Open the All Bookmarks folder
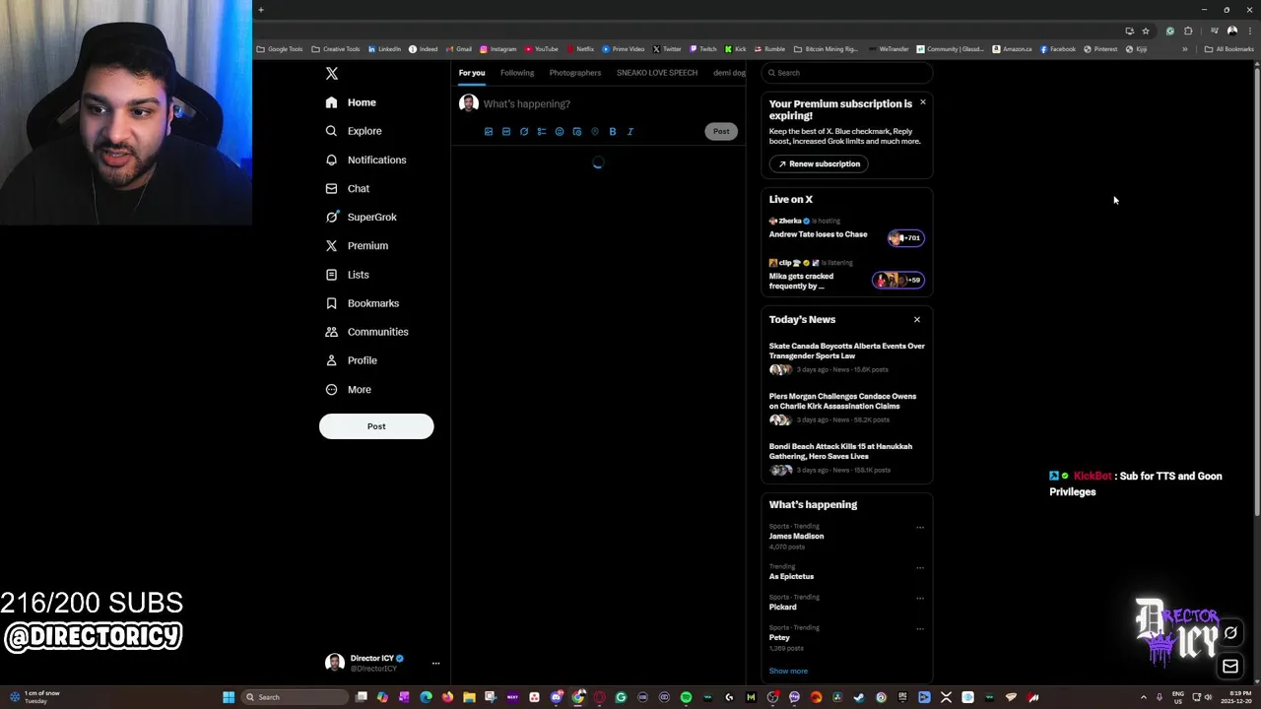This screenshot has height=709, width=1261. [1229, 49]
